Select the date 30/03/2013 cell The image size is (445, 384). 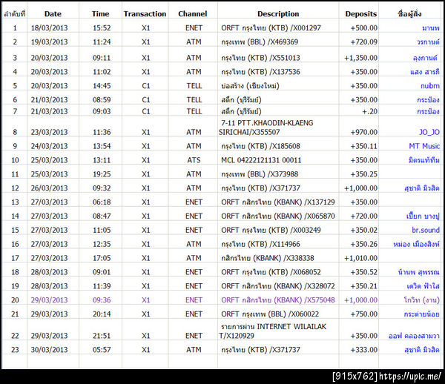click(x=50, y=350)
